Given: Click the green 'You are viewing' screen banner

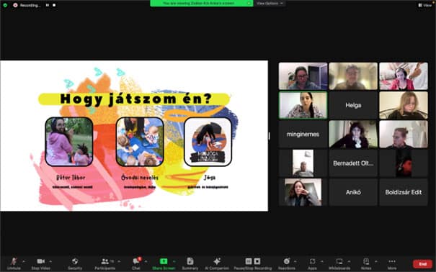Looking at the screenshot, I should point(201,3).
